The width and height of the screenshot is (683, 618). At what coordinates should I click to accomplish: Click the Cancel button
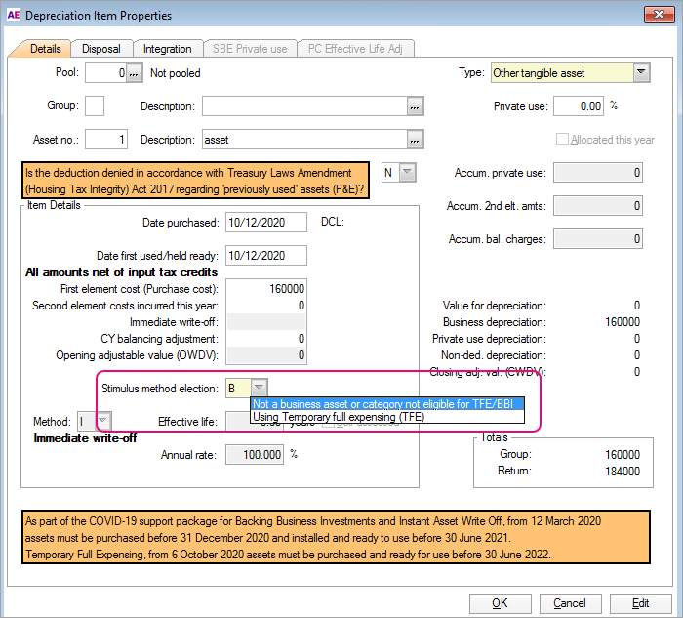click(571, 602)
